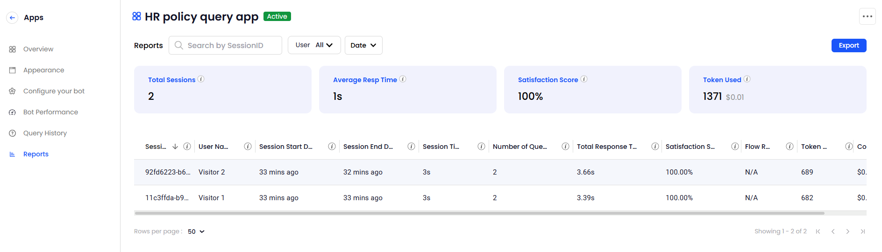Viewport: 882px width, 252px height.
Task: Expand the User All filter dropdown
Action: click(x=314, y=45)
